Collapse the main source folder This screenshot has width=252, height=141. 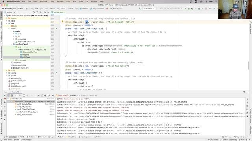[x=11, y=31]
